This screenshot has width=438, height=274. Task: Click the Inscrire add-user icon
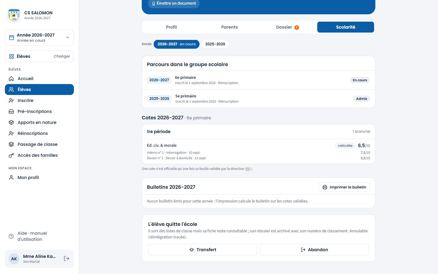(11, 100)
